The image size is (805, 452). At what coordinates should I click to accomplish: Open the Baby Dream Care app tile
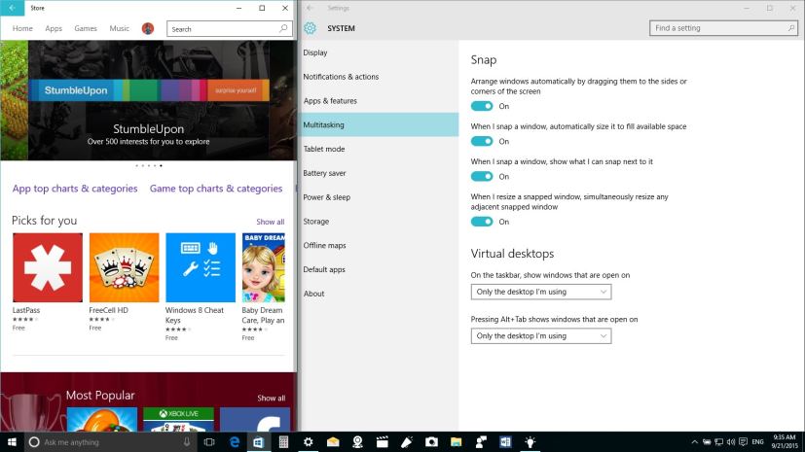coord(264,287)
